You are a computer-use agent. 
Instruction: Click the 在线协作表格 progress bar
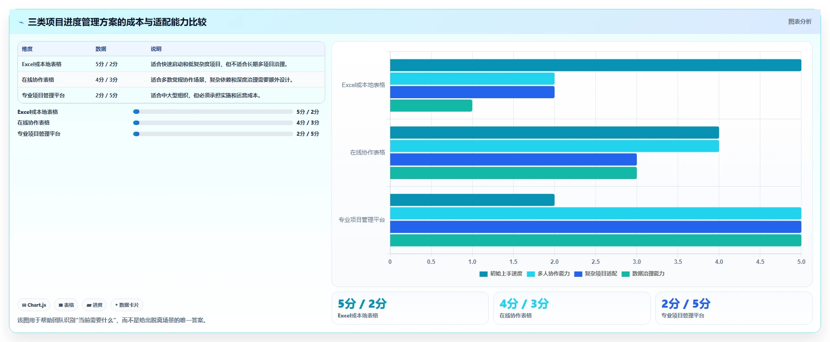point(213,123)
